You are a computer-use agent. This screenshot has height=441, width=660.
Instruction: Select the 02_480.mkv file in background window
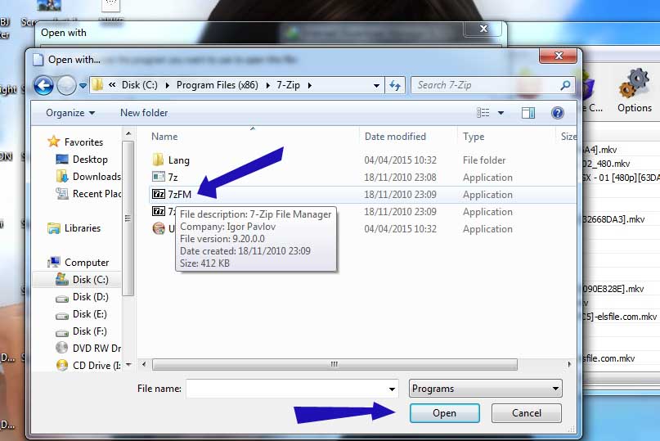pyautogui.click(x=607, y=164)
